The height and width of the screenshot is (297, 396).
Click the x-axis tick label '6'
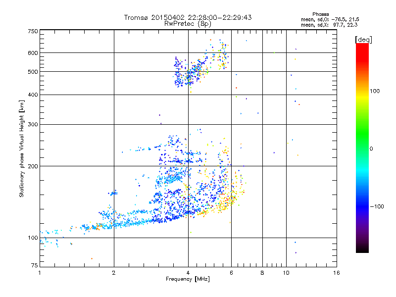(231, 273)
